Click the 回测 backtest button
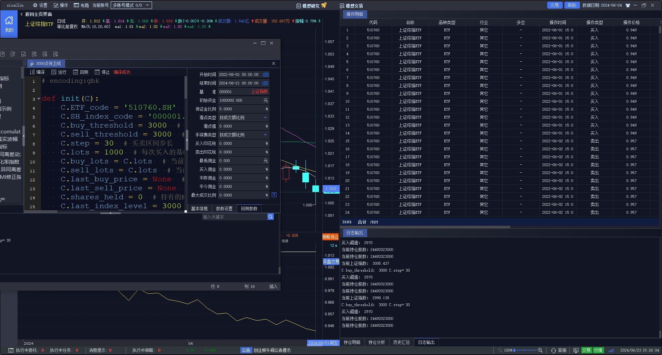 click(x=80, y=72)
